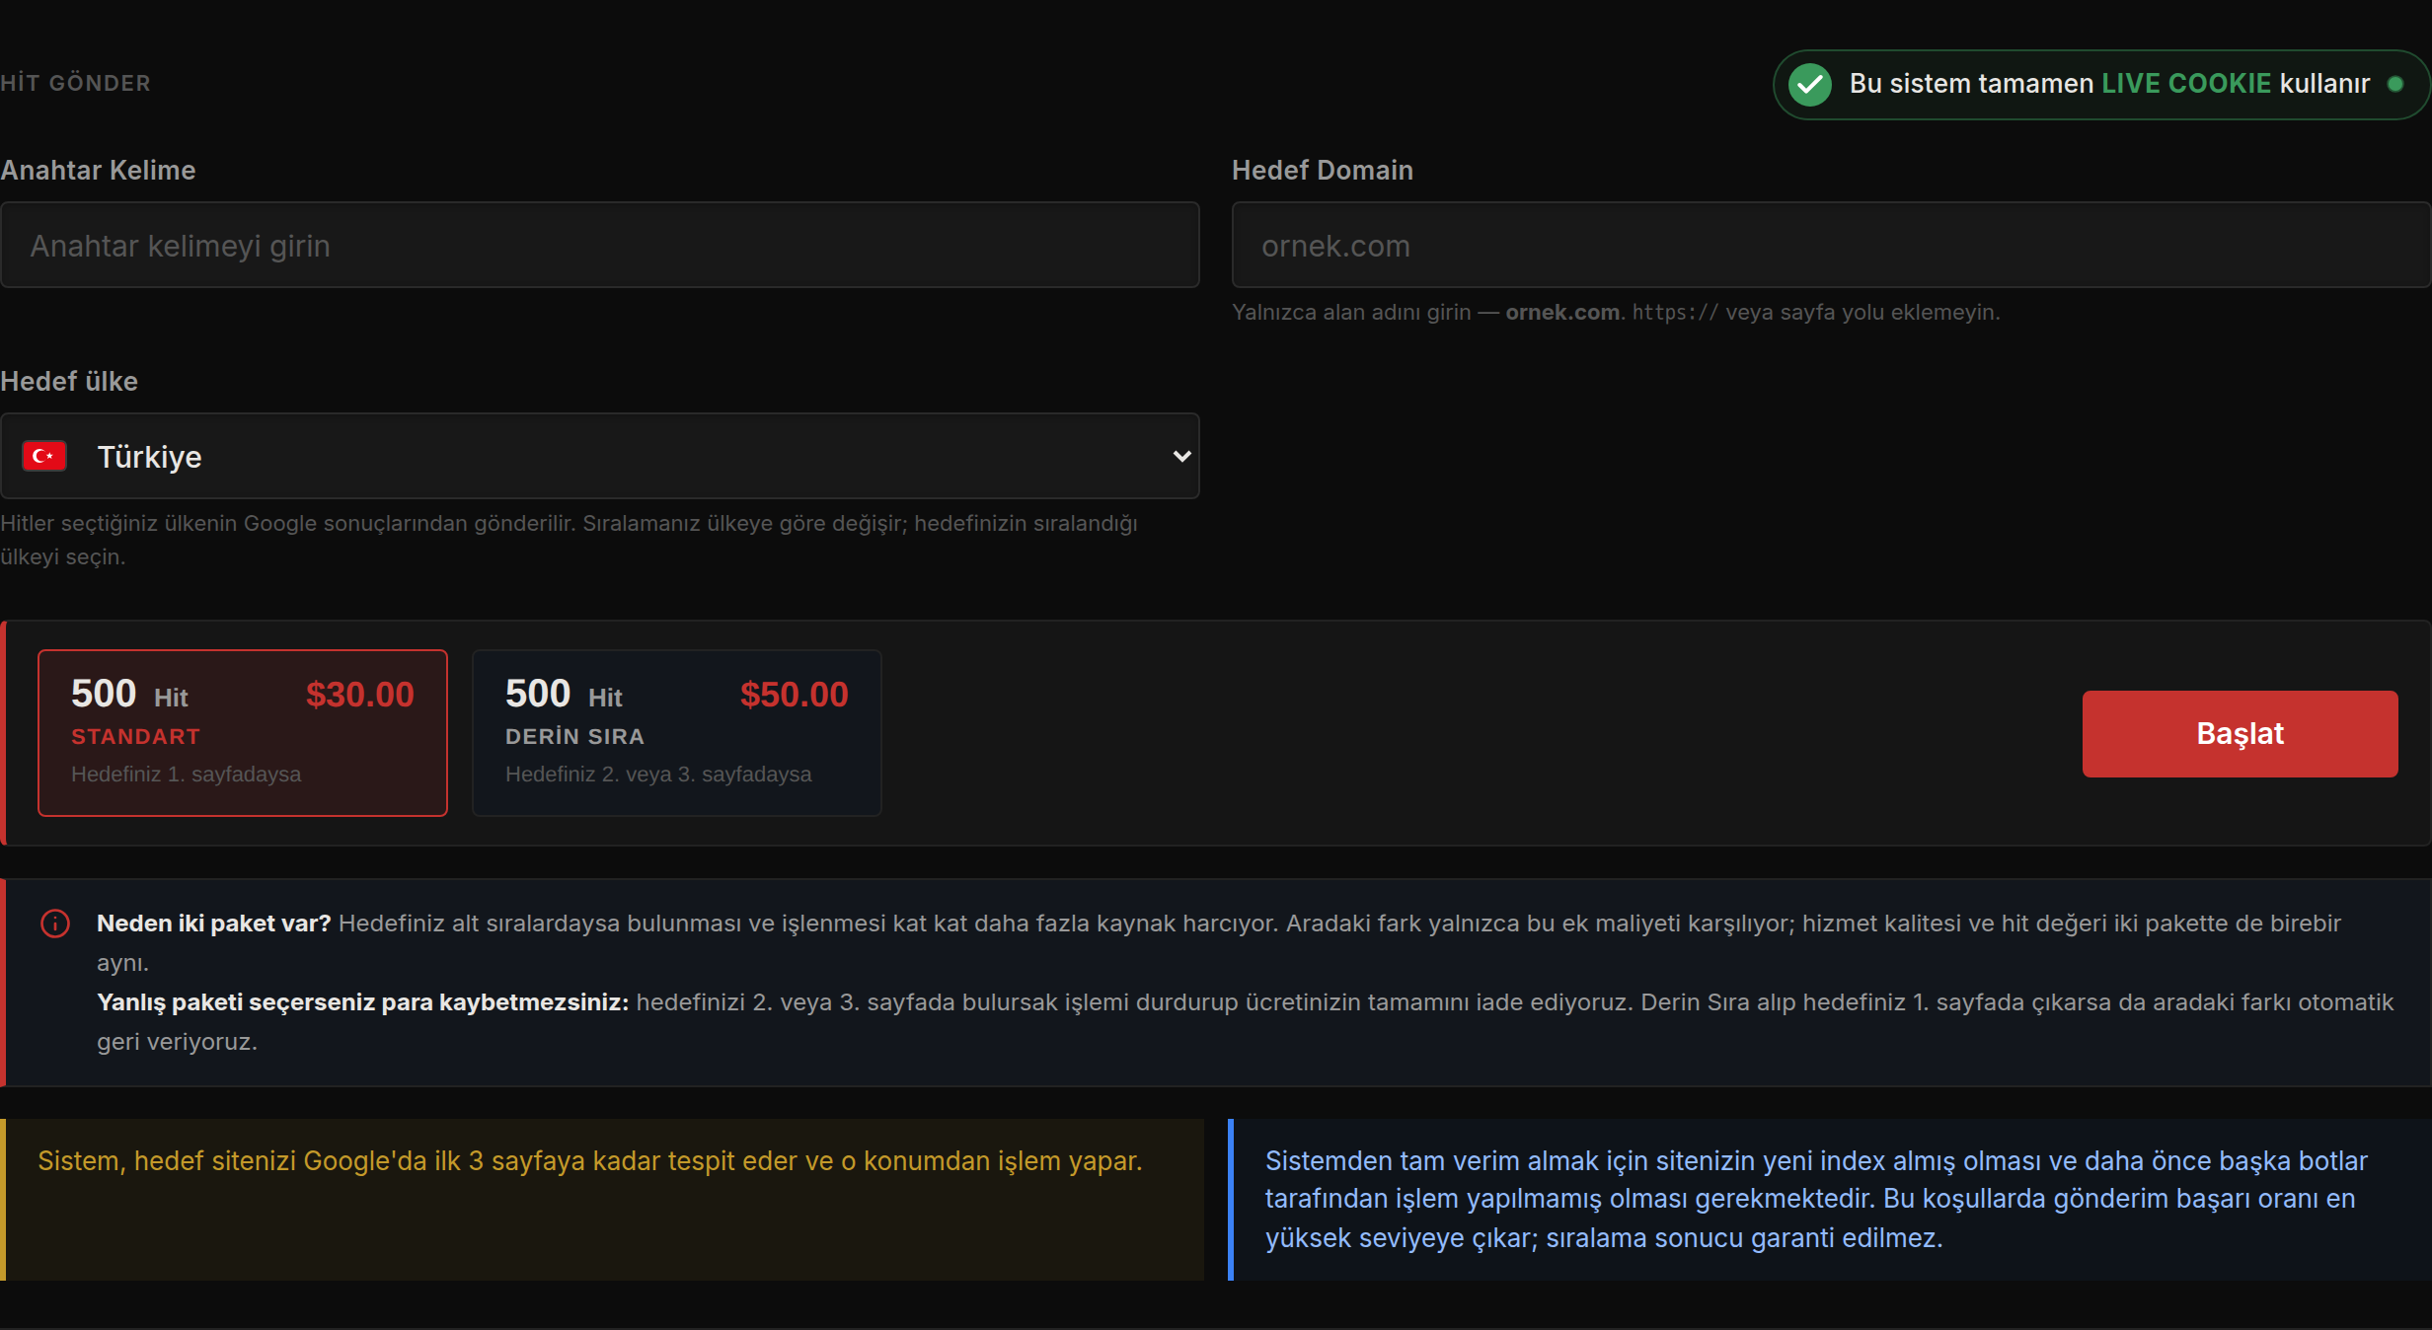Click the yellow Google ilk 3 sayfa notice
This screenshot has height=1330, width=2432.
(602, 1200)
